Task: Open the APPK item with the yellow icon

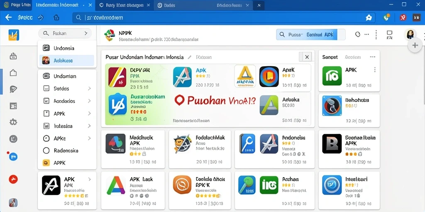Action: click(67, 163)
